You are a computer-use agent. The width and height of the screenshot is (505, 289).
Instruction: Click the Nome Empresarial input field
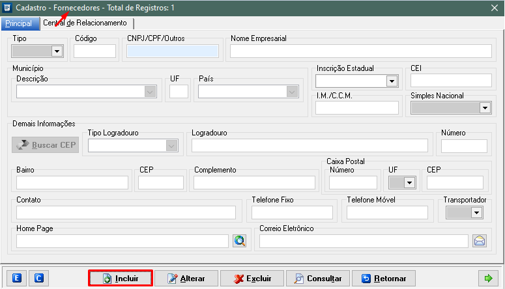pos(360,51)
